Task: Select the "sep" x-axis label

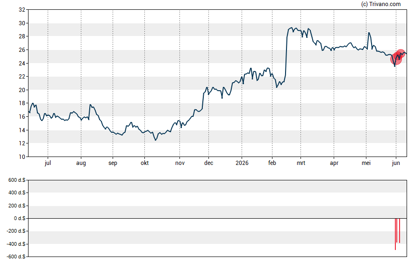Action: click(113, 163)
